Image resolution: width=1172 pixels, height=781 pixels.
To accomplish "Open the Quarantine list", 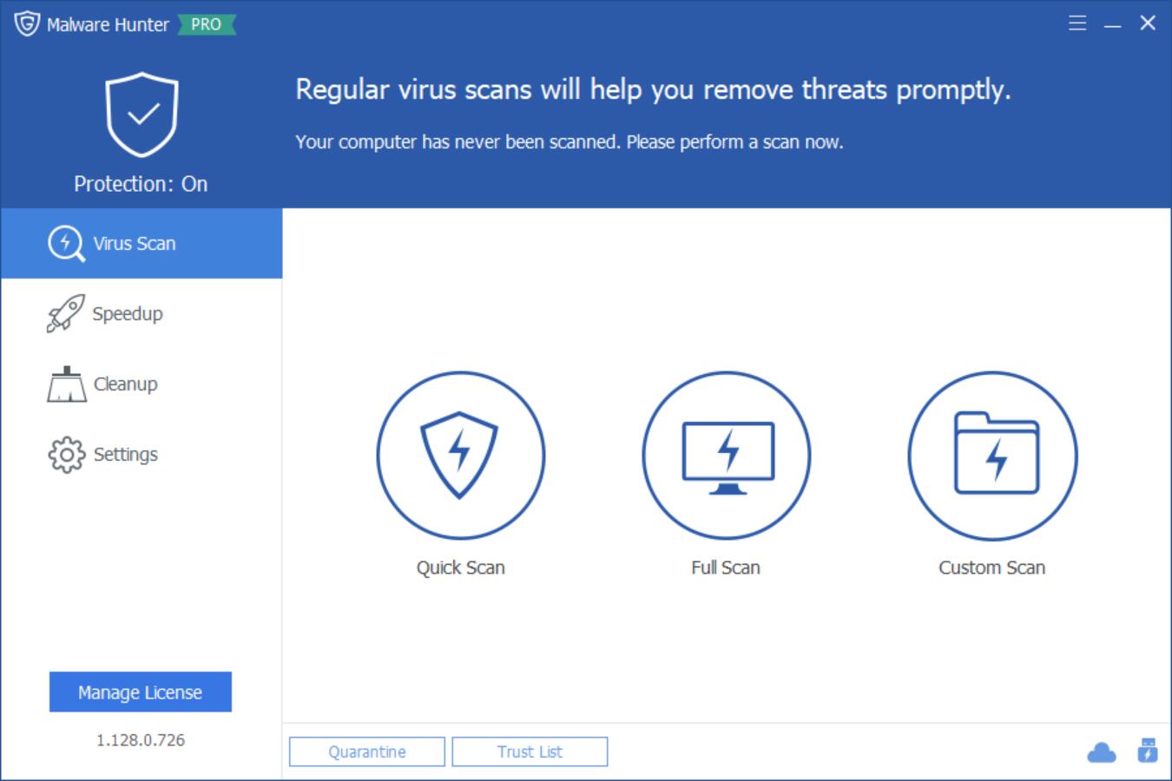I will pos(366,751).
